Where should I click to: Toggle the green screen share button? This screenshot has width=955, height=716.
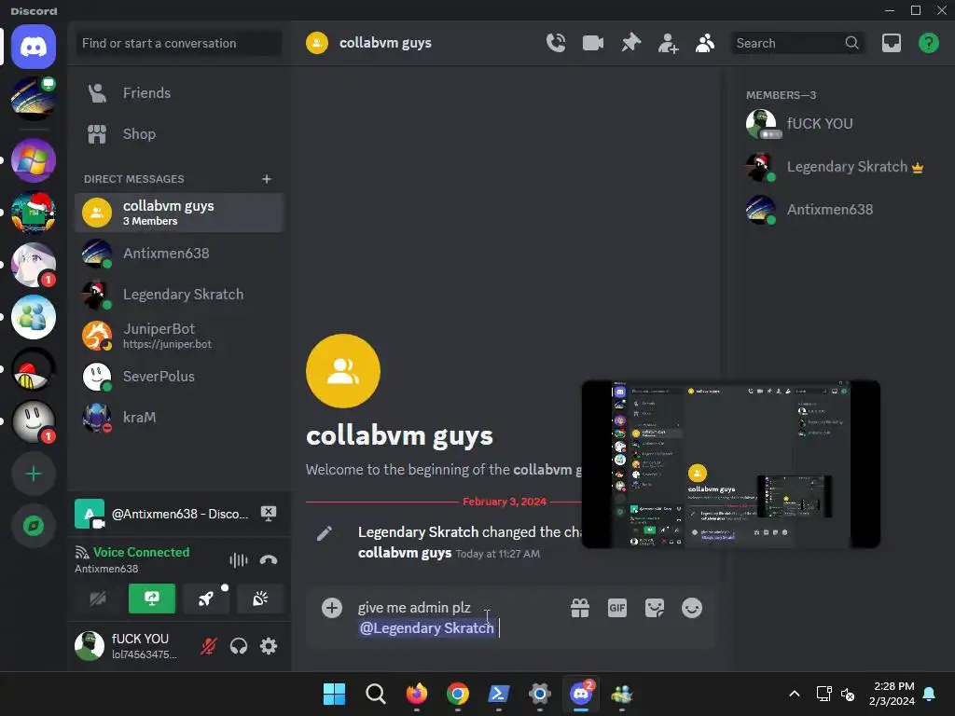click(152, 599)
